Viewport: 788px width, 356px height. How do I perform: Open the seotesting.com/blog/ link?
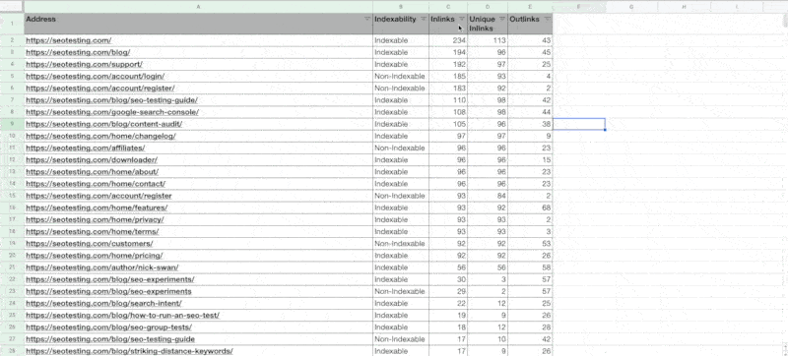coord(78,52)
